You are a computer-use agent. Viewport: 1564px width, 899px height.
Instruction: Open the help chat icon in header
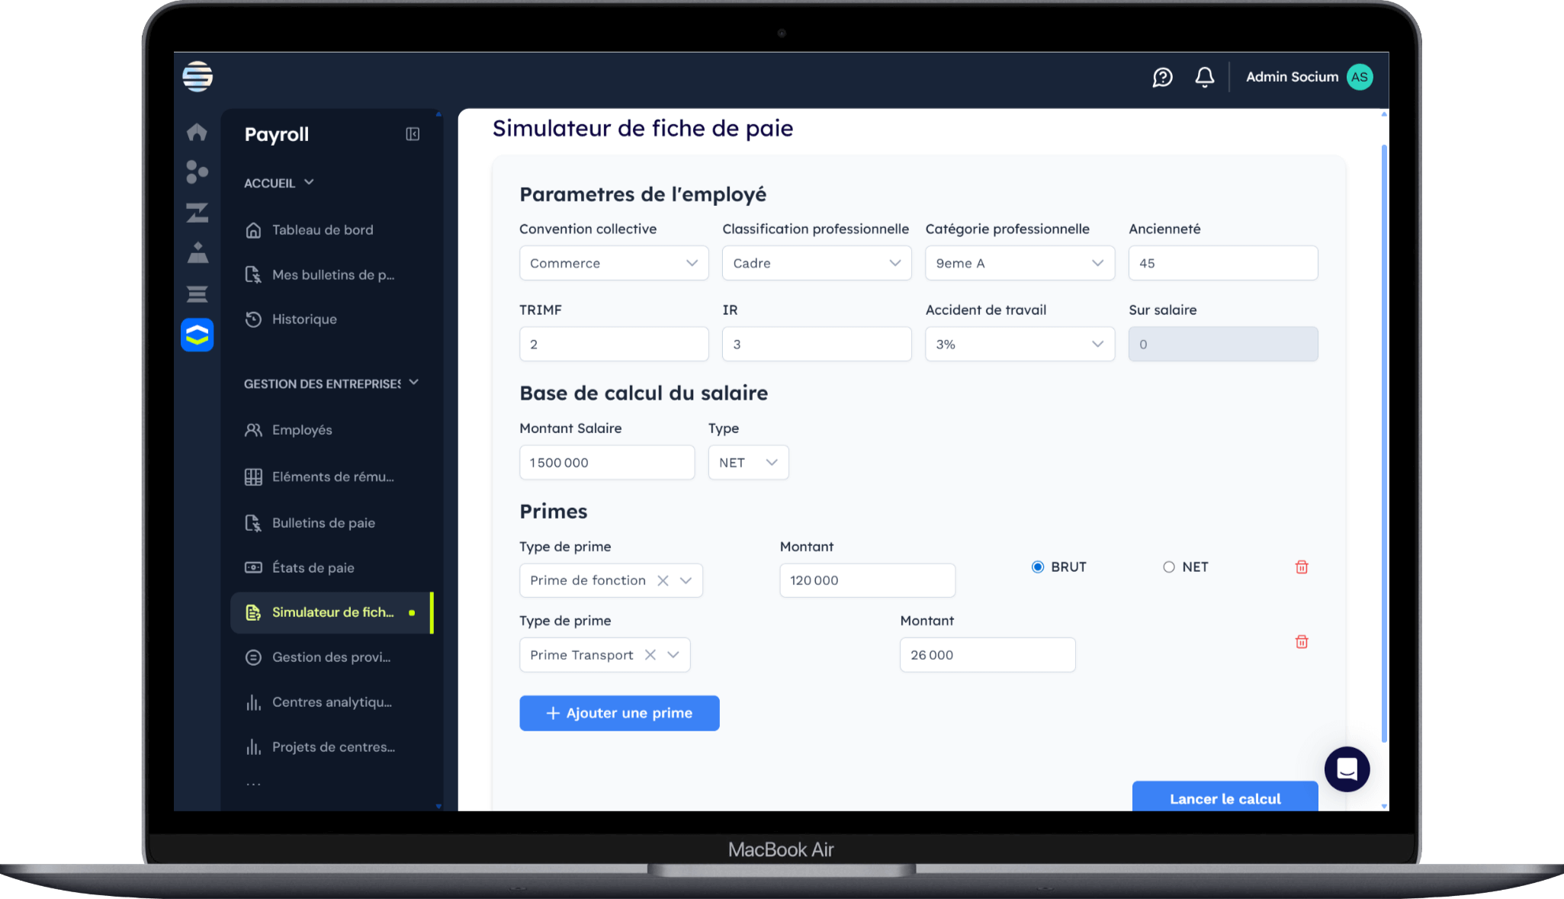click(1162, 77)
